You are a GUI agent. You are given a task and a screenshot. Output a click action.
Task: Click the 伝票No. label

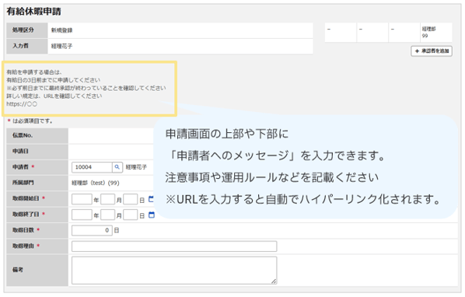point(23,135)
